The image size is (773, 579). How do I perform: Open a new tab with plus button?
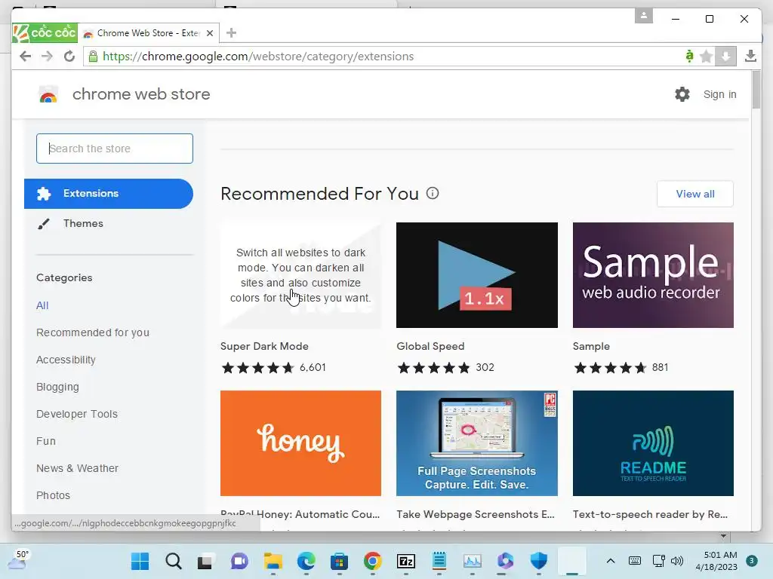tap(231, 33)
